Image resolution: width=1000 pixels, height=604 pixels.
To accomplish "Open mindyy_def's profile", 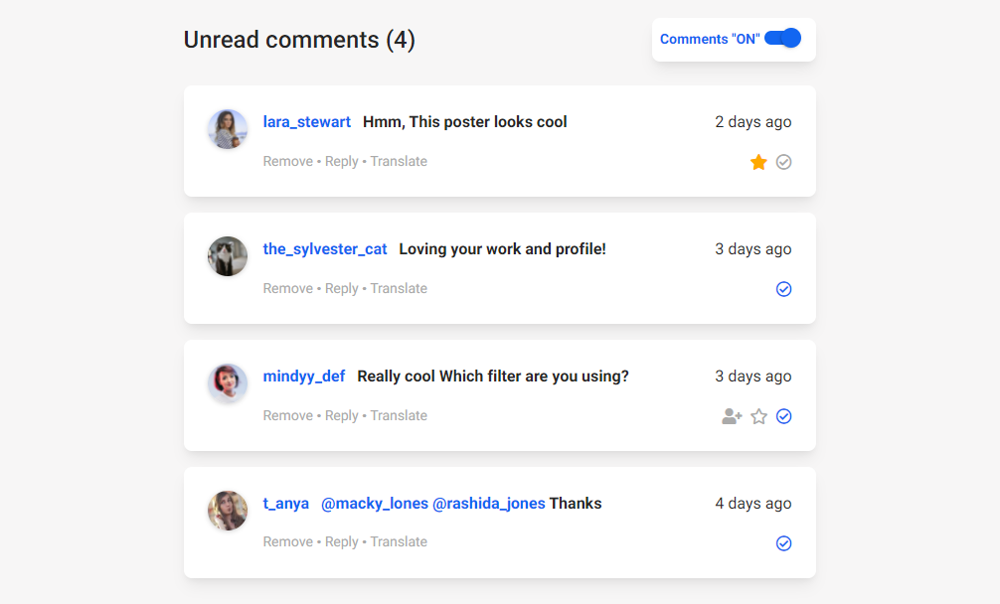I will [x=303, y=377].
